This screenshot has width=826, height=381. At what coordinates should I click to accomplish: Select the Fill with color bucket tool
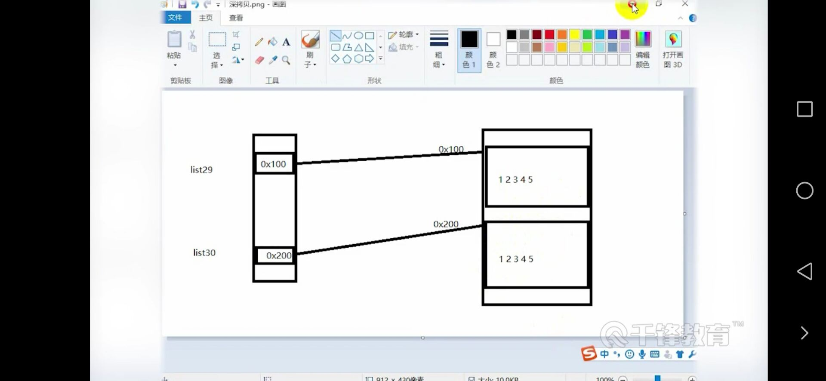[273, 42]
